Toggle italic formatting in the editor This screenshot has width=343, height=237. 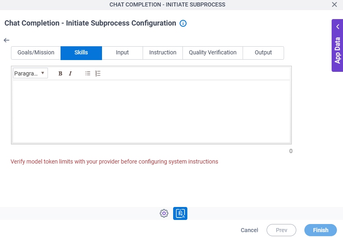(70, 73)
